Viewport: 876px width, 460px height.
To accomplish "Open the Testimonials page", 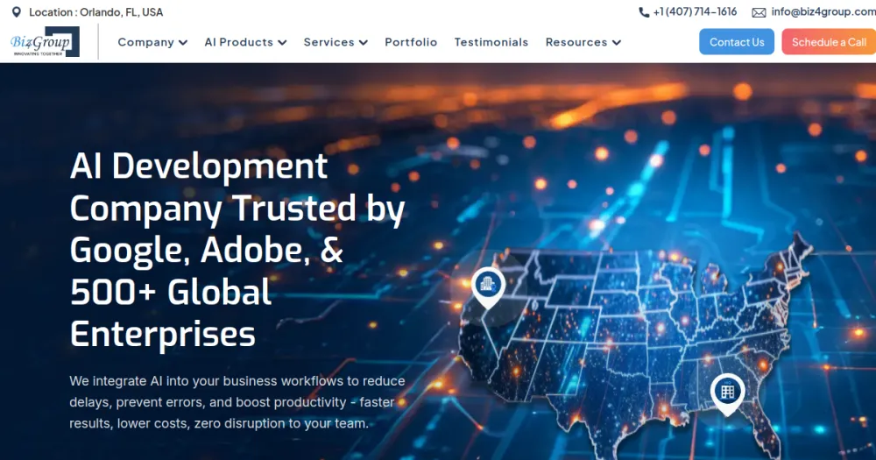I will tap(491, 42).
